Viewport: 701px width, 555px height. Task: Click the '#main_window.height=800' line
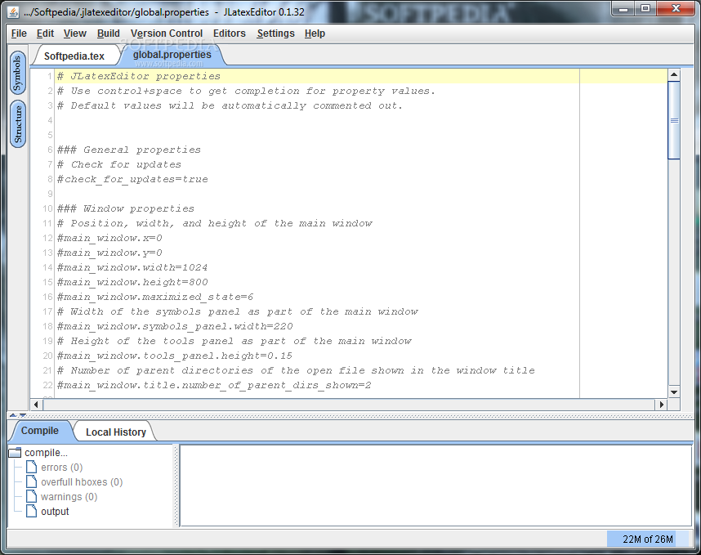(x=132, y=282)
